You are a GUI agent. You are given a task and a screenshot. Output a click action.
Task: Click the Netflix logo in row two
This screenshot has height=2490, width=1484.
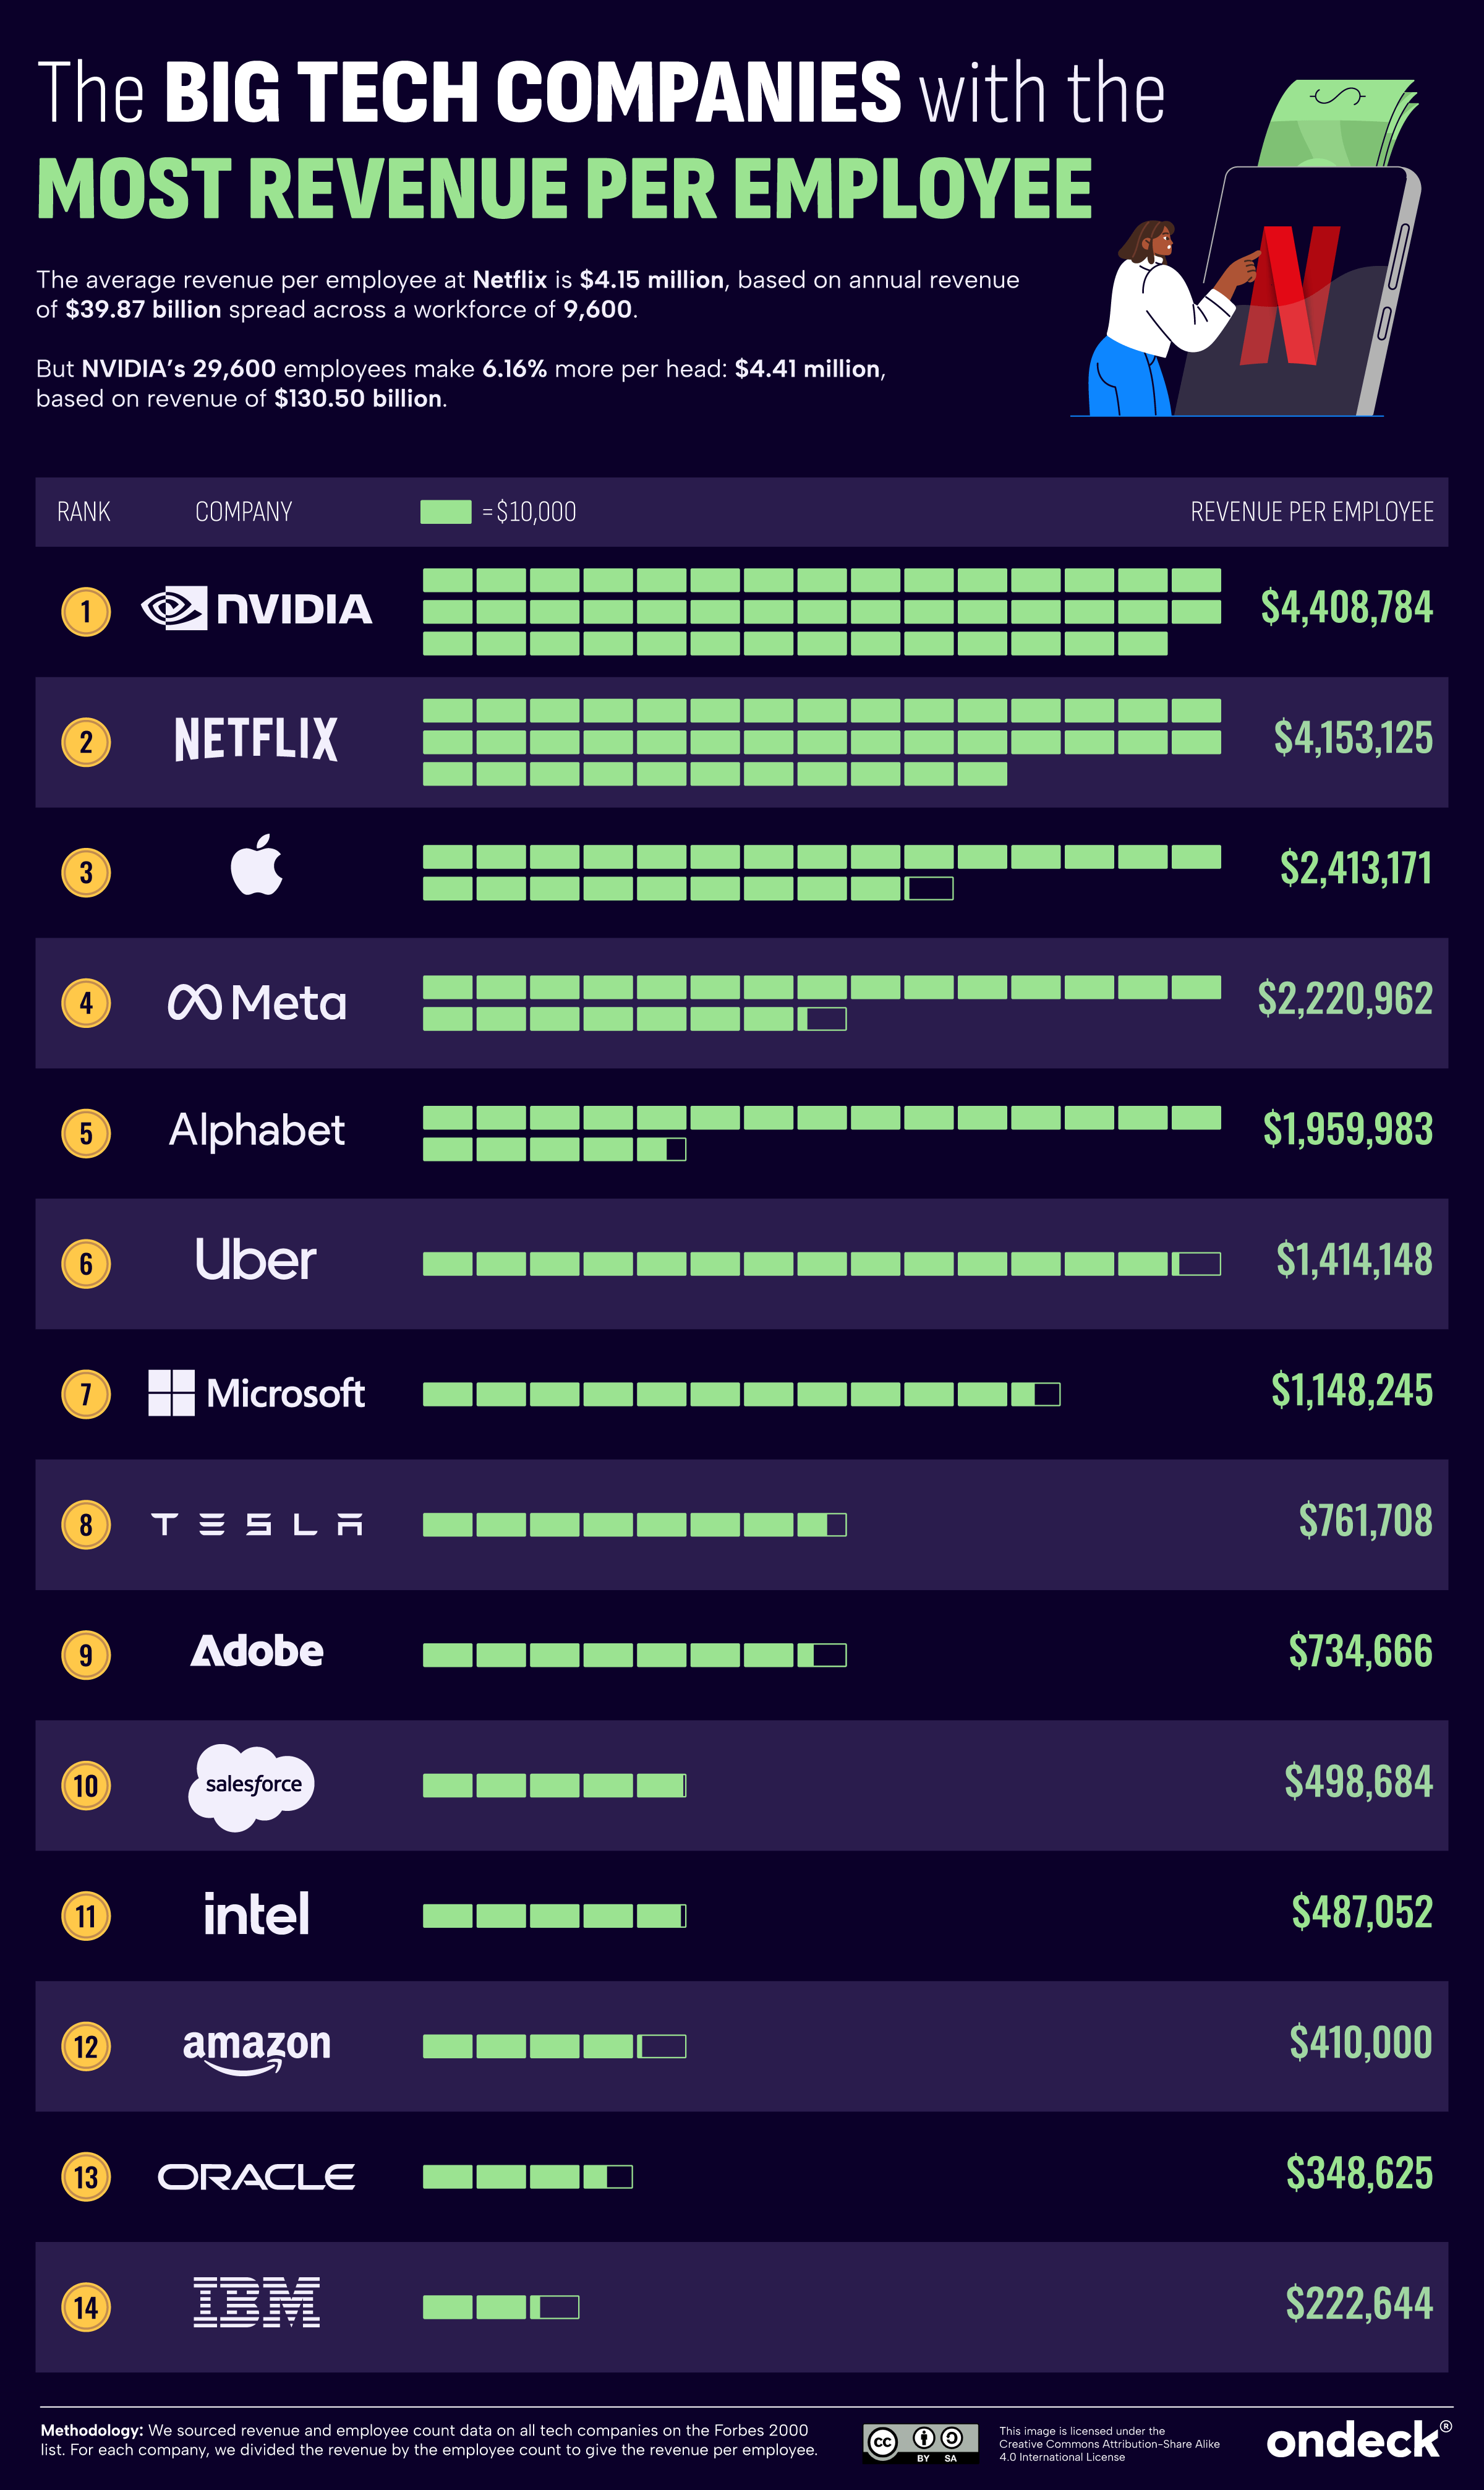256,740
